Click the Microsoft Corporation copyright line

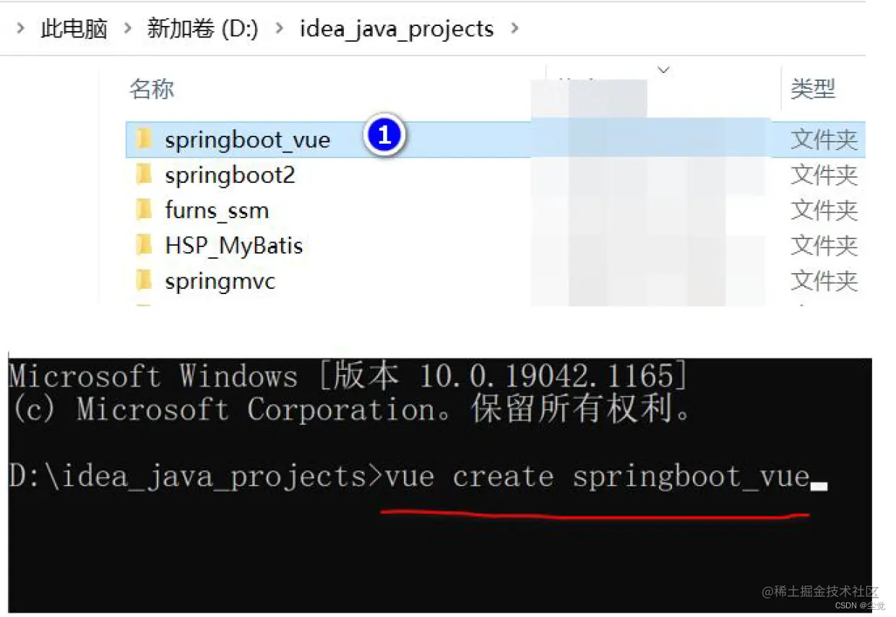pos(352,410)
